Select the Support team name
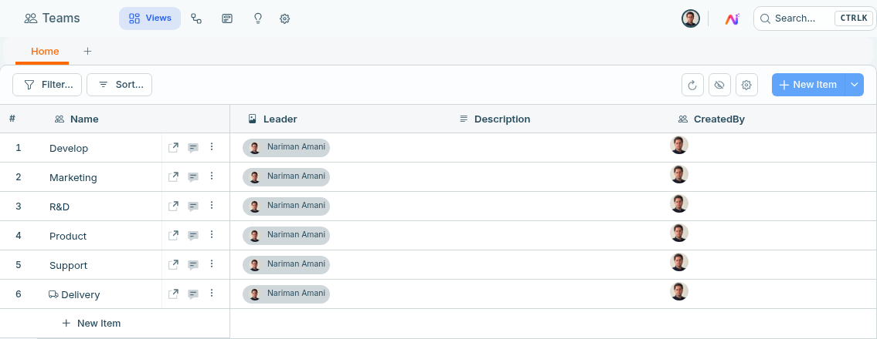 tap(68, 265)
